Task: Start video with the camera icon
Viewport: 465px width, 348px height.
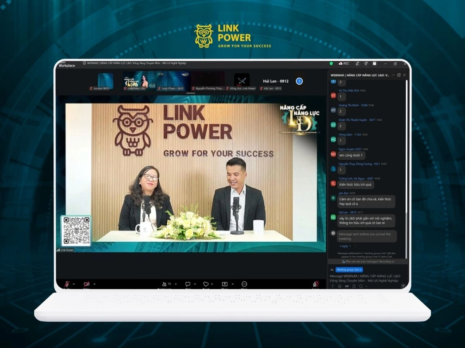Action: coord(87,284)
